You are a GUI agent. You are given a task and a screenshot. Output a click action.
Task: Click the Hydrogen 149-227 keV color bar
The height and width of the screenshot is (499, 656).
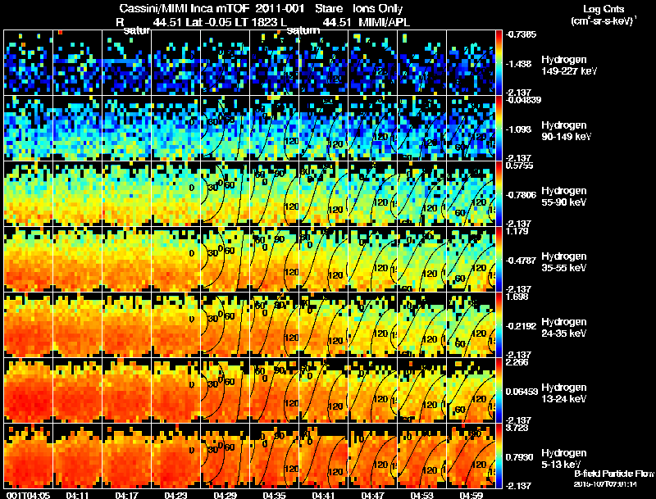(499, 63)
